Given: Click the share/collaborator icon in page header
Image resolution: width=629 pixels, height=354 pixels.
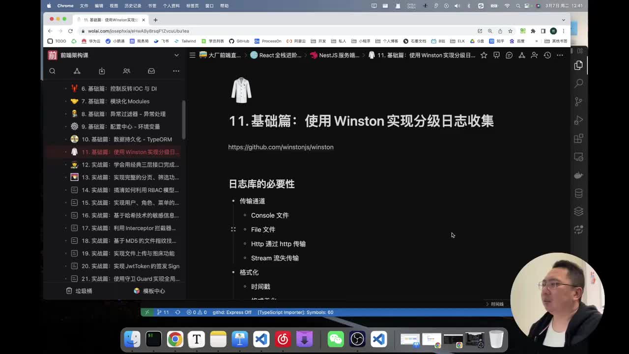Looking at the screenshot, I should (534, 55).
